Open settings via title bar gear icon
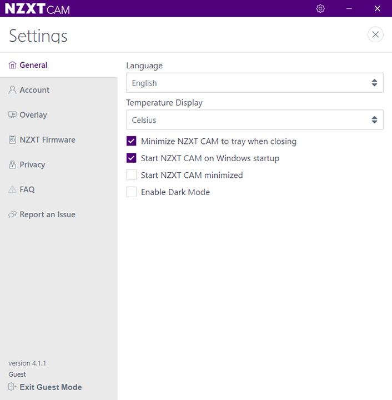The image size is (392, 400). click(320, 8)
